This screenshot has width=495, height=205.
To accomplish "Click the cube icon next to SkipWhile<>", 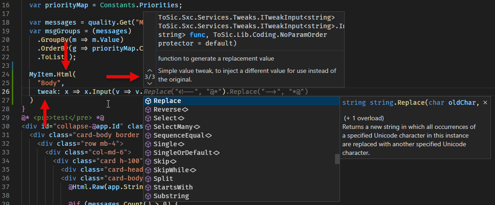I will [148, 170].
